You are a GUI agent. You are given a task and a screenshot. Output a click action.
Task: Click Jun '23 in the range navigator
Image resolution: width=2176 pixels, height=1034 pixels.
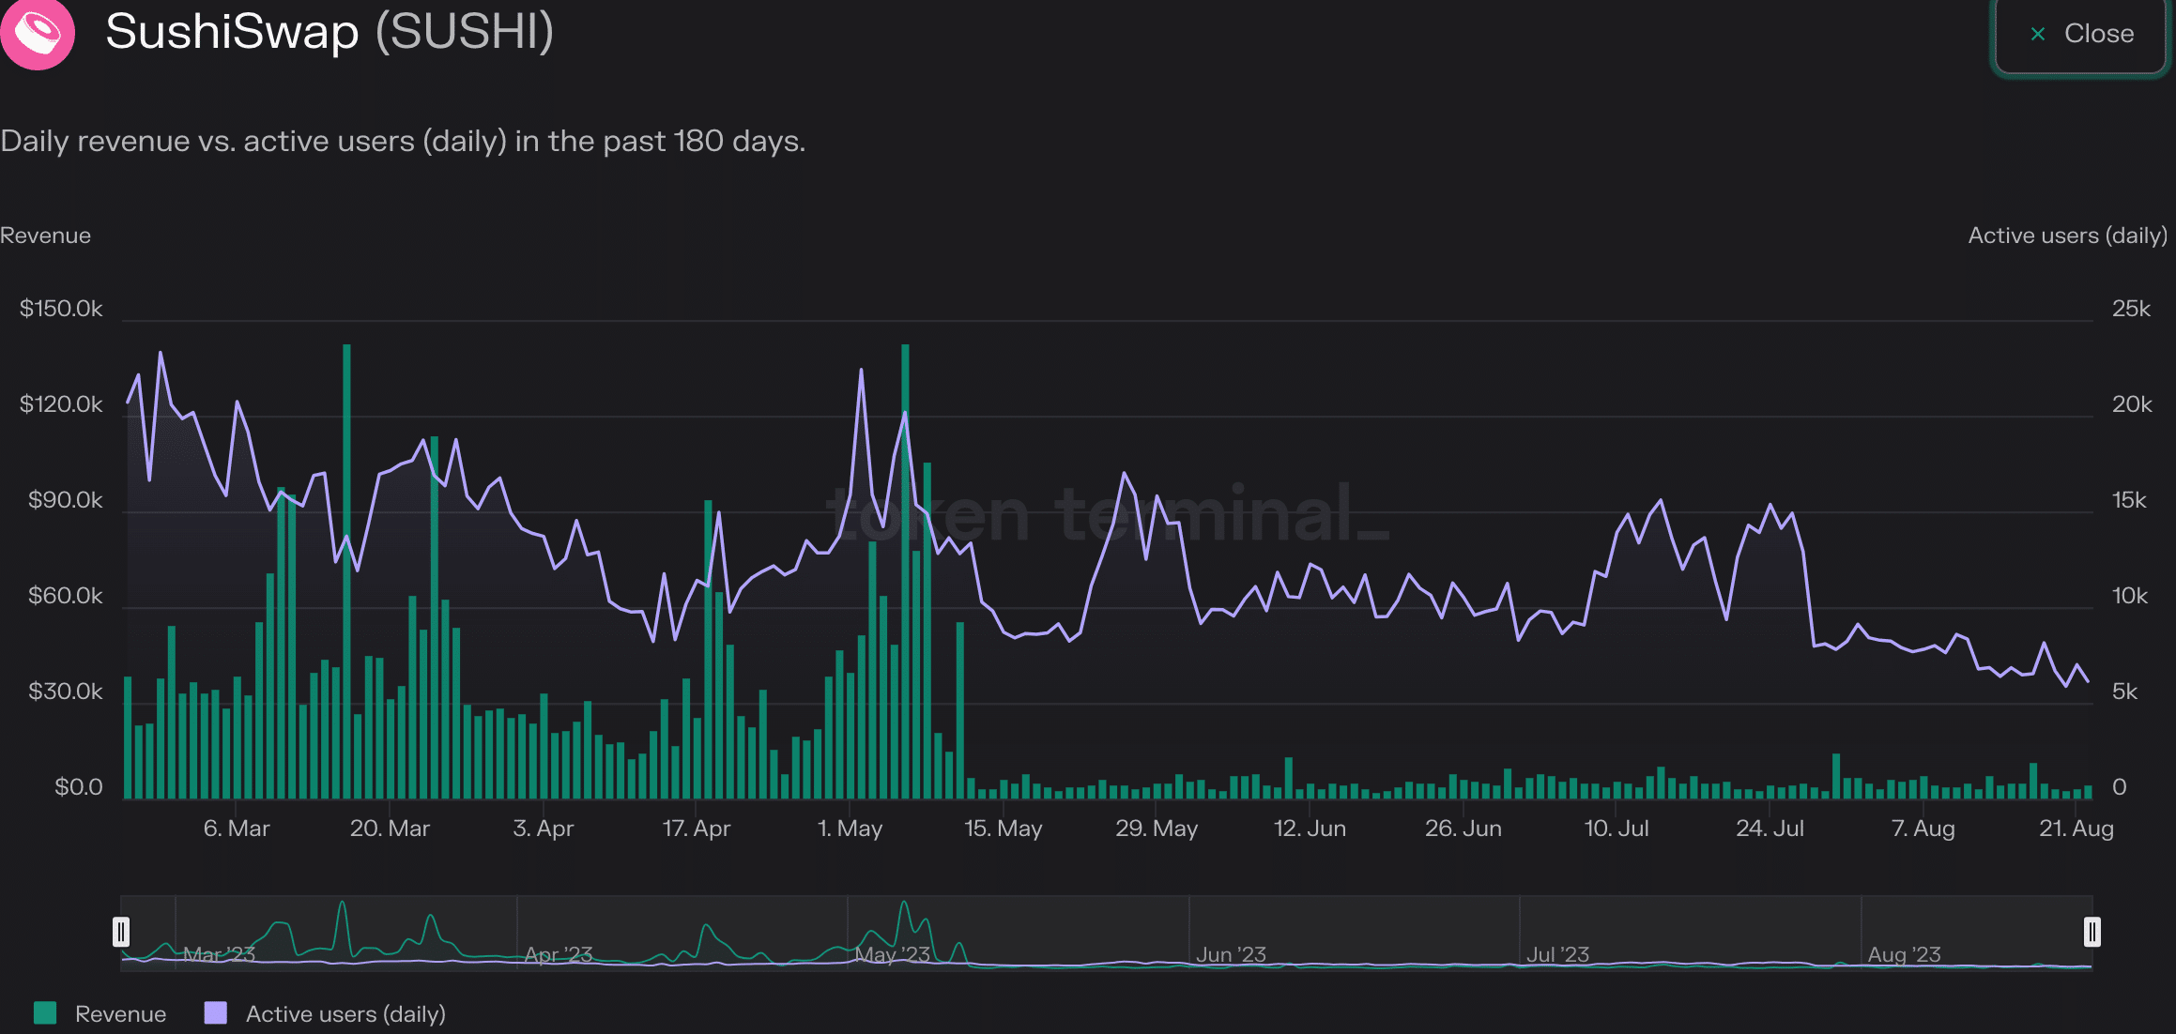tap(1231, 954)
